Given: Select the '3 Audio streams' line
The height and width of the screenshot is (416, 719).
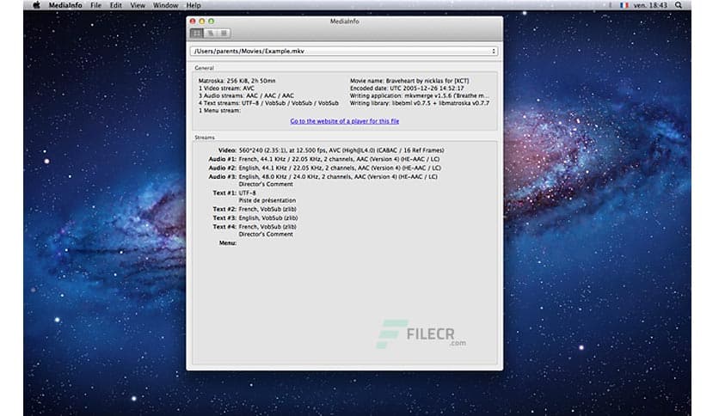Looking at the screenshot, I should (x=246, y=95).
